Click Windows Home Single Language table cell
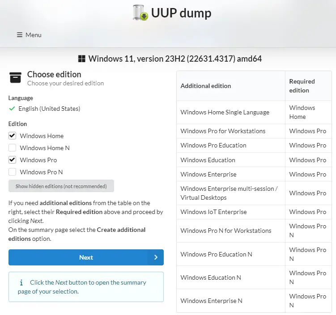 click(231, 112)
